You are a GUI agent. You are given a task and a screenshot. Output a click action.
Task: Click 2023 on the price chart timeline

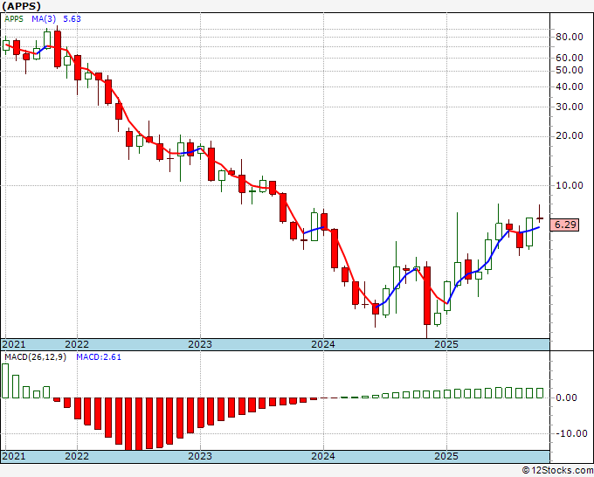200,344
